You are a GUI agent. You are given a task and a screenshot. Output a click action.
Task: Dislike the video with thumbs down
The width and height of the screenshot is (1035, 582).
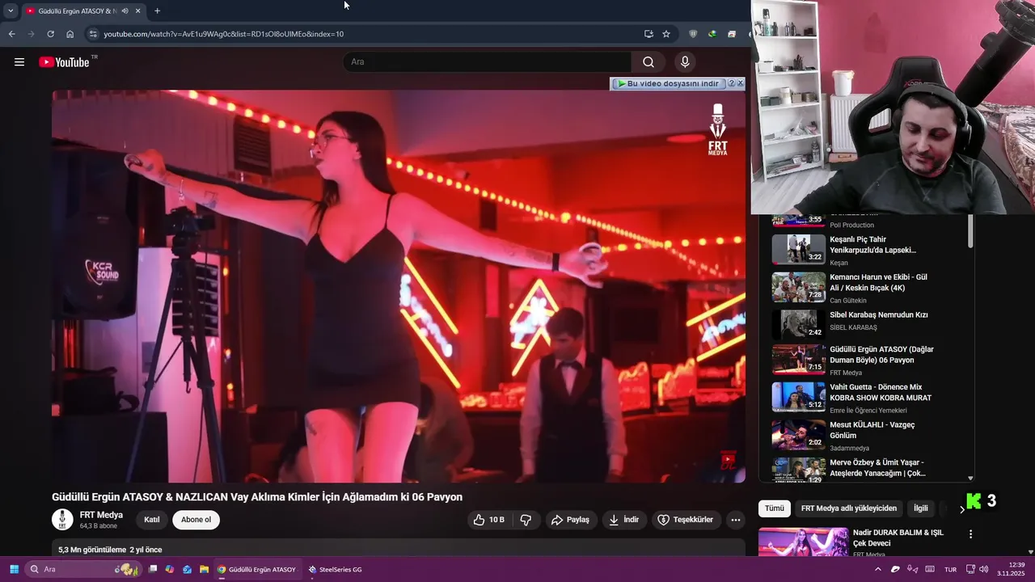point(526,520)
